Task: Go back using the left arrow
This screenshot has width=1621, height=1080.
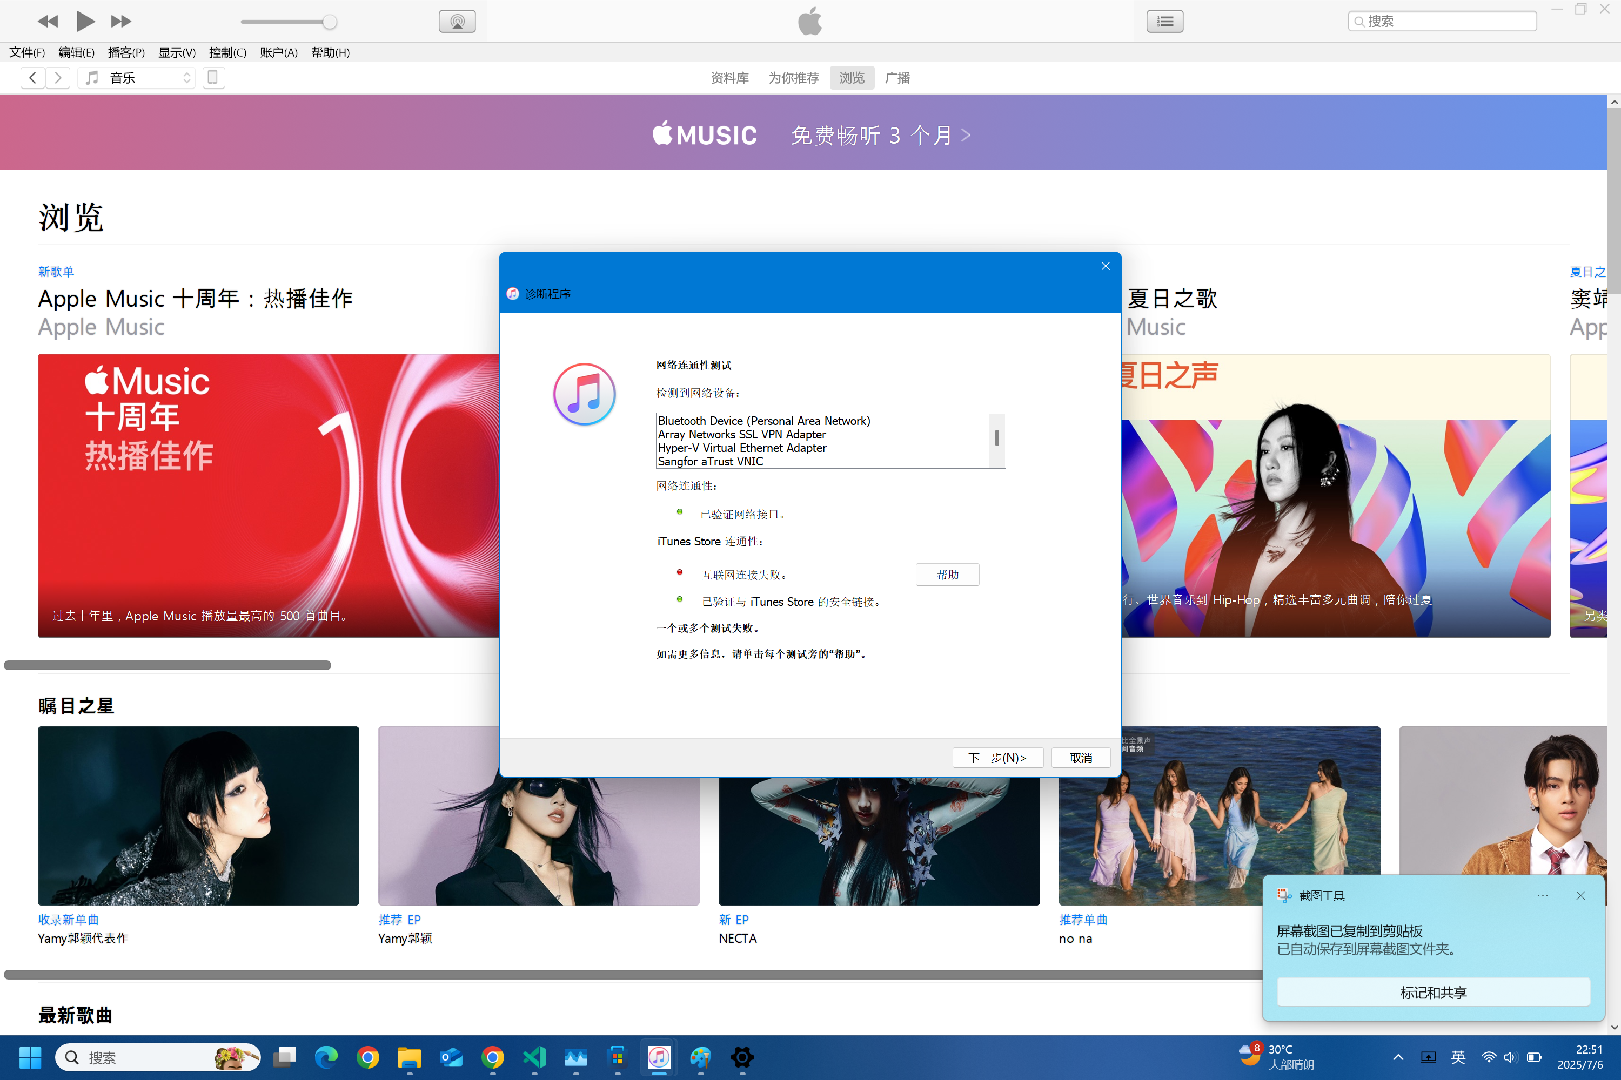Action: (x=32, y=78)
